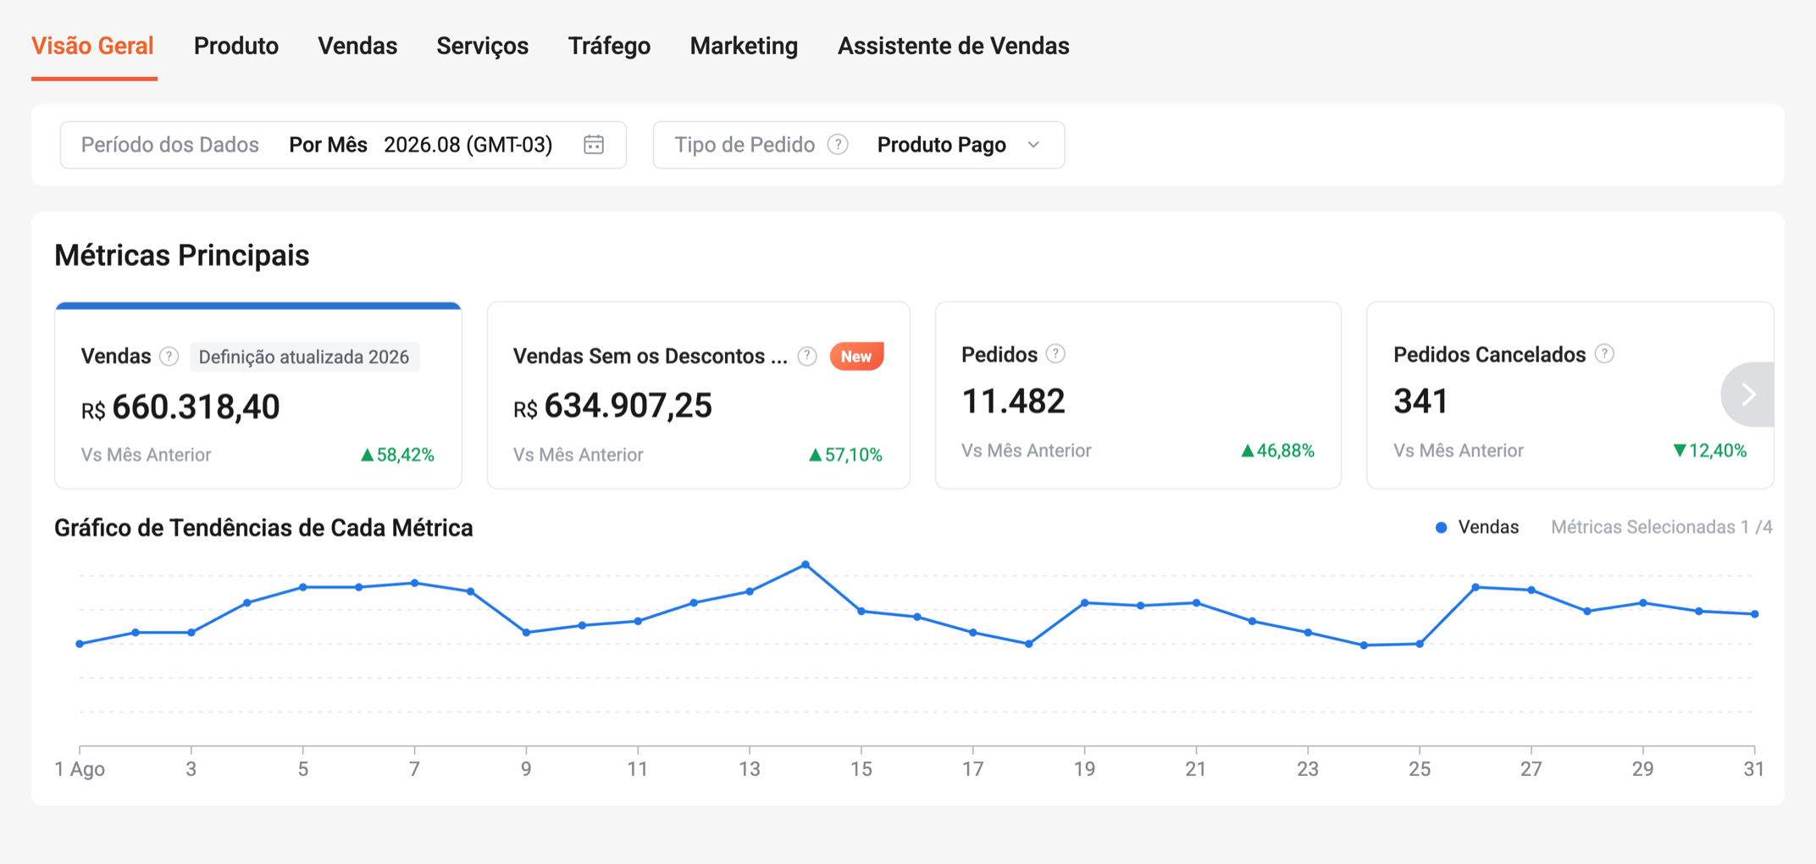Expand the Produto Pago dropdown chevron
This screenshot has height=864, width=1816.
[x=1033, y=145]
